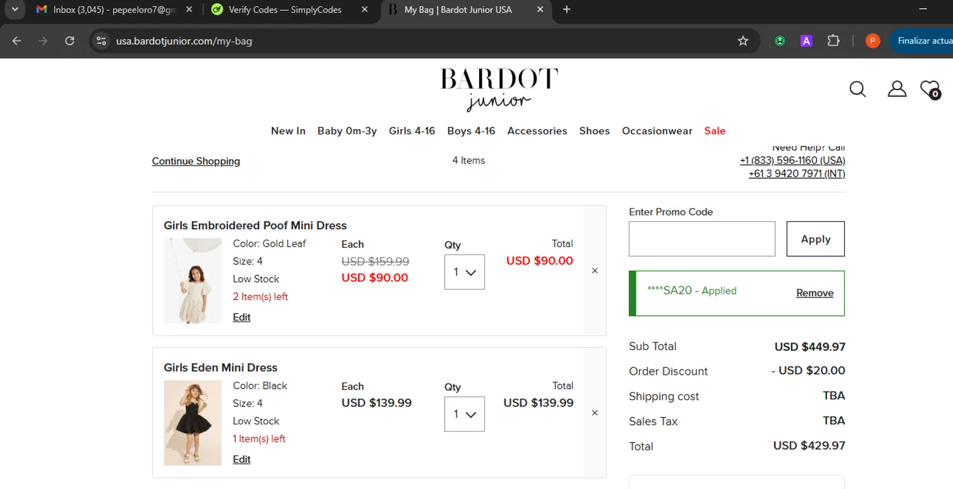Open the browser extensions puzzle icon
Image resolution: width=953 pixels, height=489 pixels.
[834, 41]
